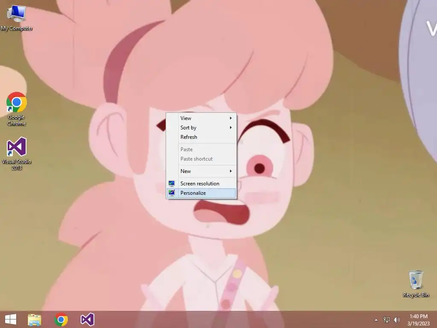Choose Refresh in the context menu
The height and width of the screenshot is (328, 437).
(x=201, y=137)
